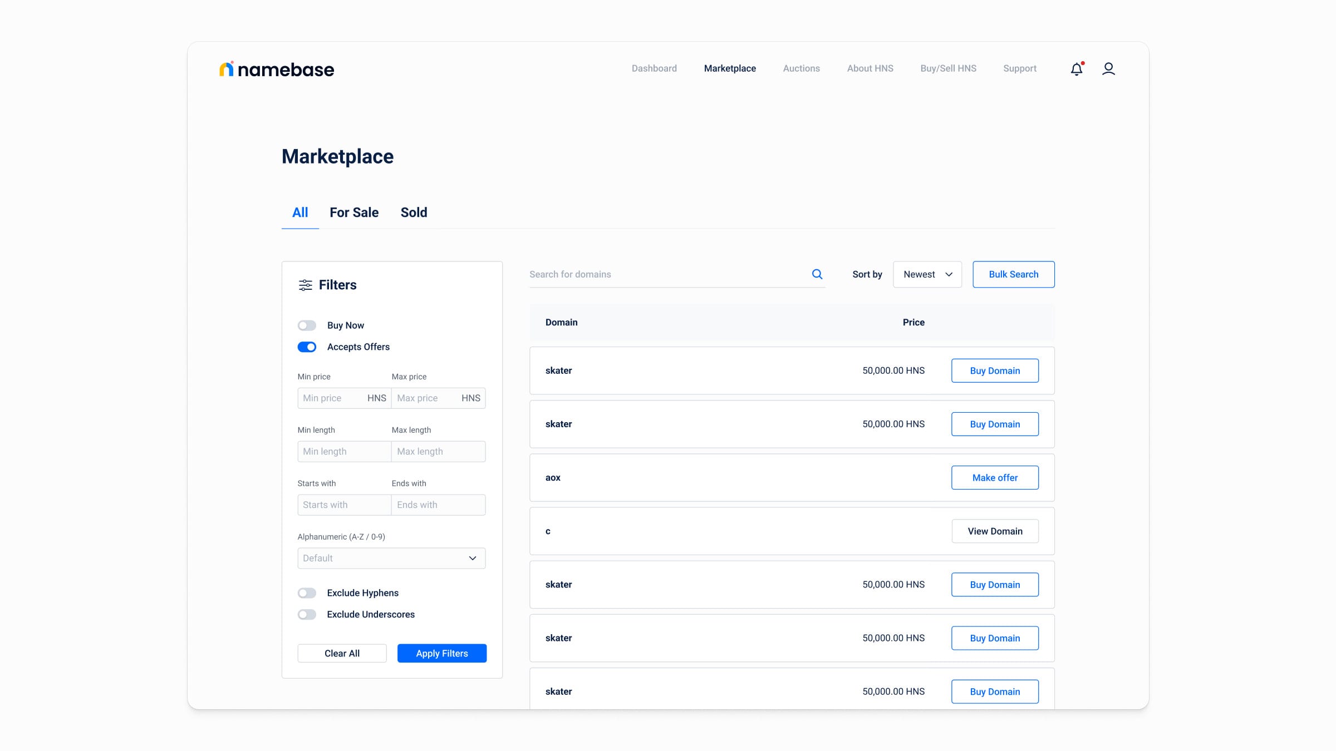
Task: Enable Exclude Hyphens toggle
Action: [x=307, y=593]
